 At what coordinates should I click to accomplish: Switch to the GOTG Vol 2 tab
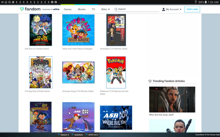92,135
